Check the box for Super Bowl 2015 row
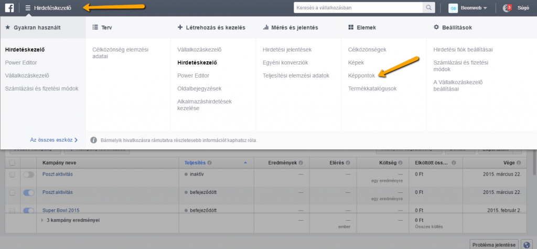The height and width of the screenshot is (249, 537). pyautogui.click(x=12, y=211)
